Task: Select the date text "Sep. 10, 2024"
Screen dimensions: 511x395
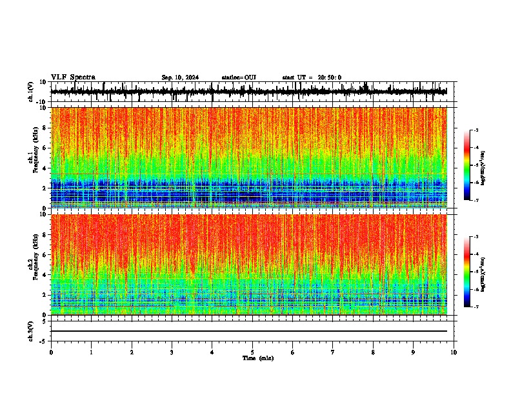Action: [180, 77]
